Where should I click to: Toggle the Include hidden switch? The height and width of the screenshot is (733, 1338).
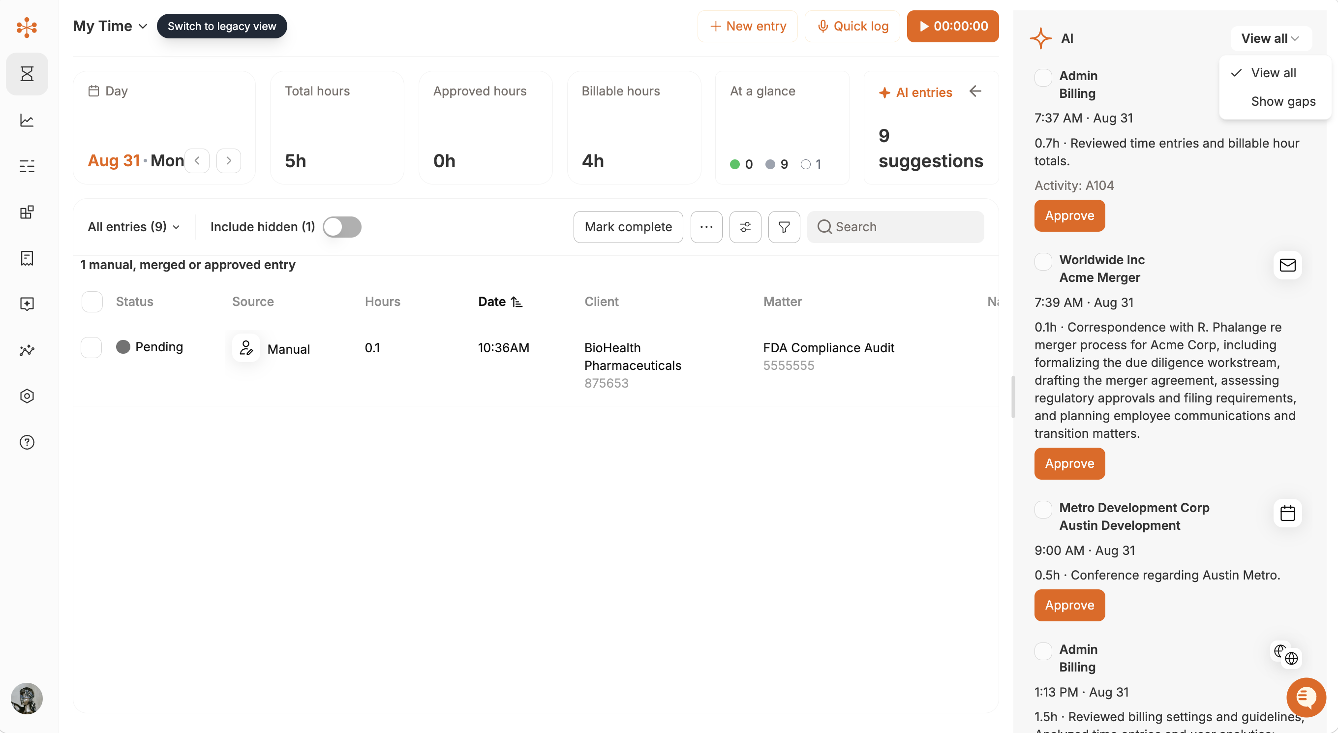click(x=342, y=227)
